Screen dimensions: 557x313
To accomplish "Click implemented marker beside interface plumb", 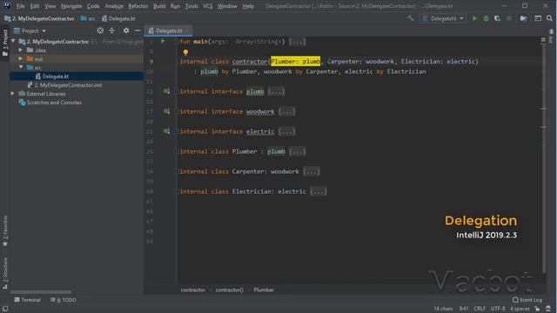I will click(x=166, y=91).
